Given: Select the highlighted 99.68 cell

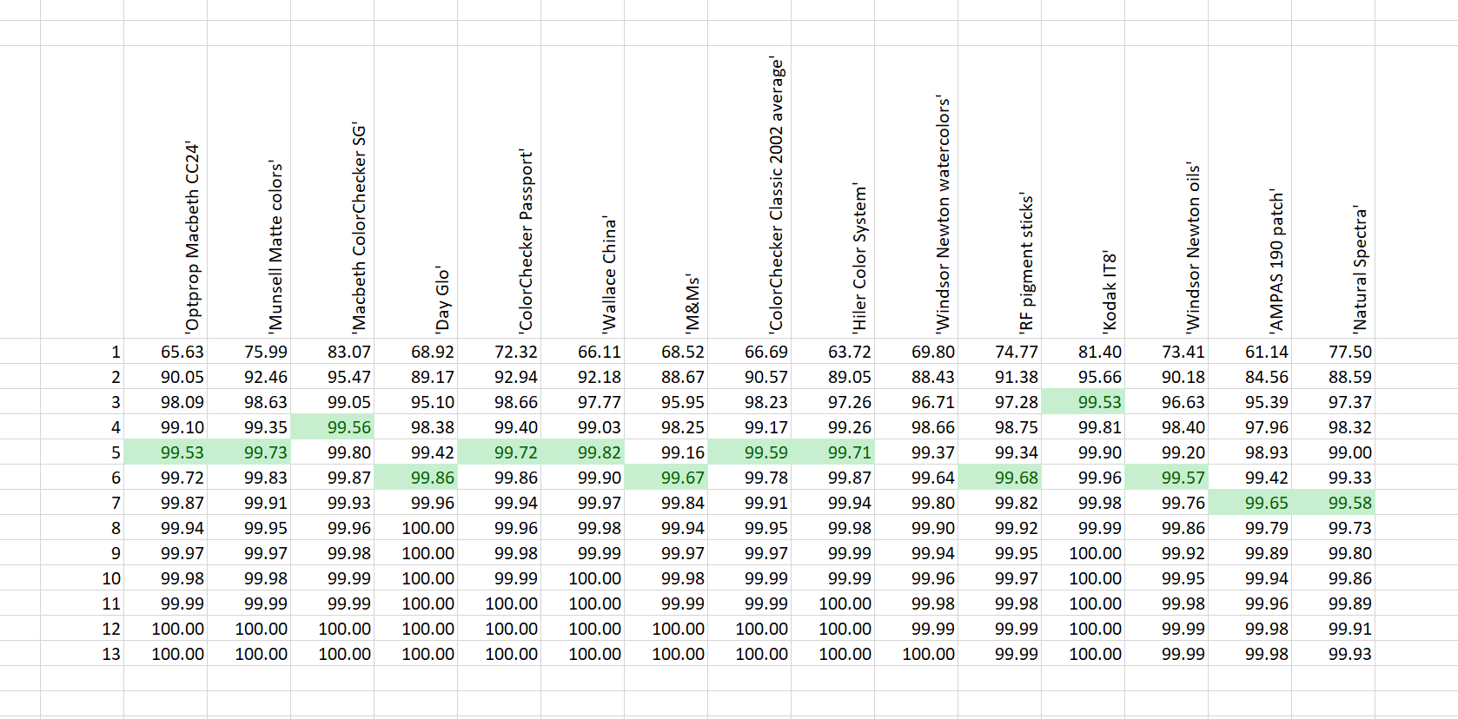Looking at the screenshot, I should 999,478.
